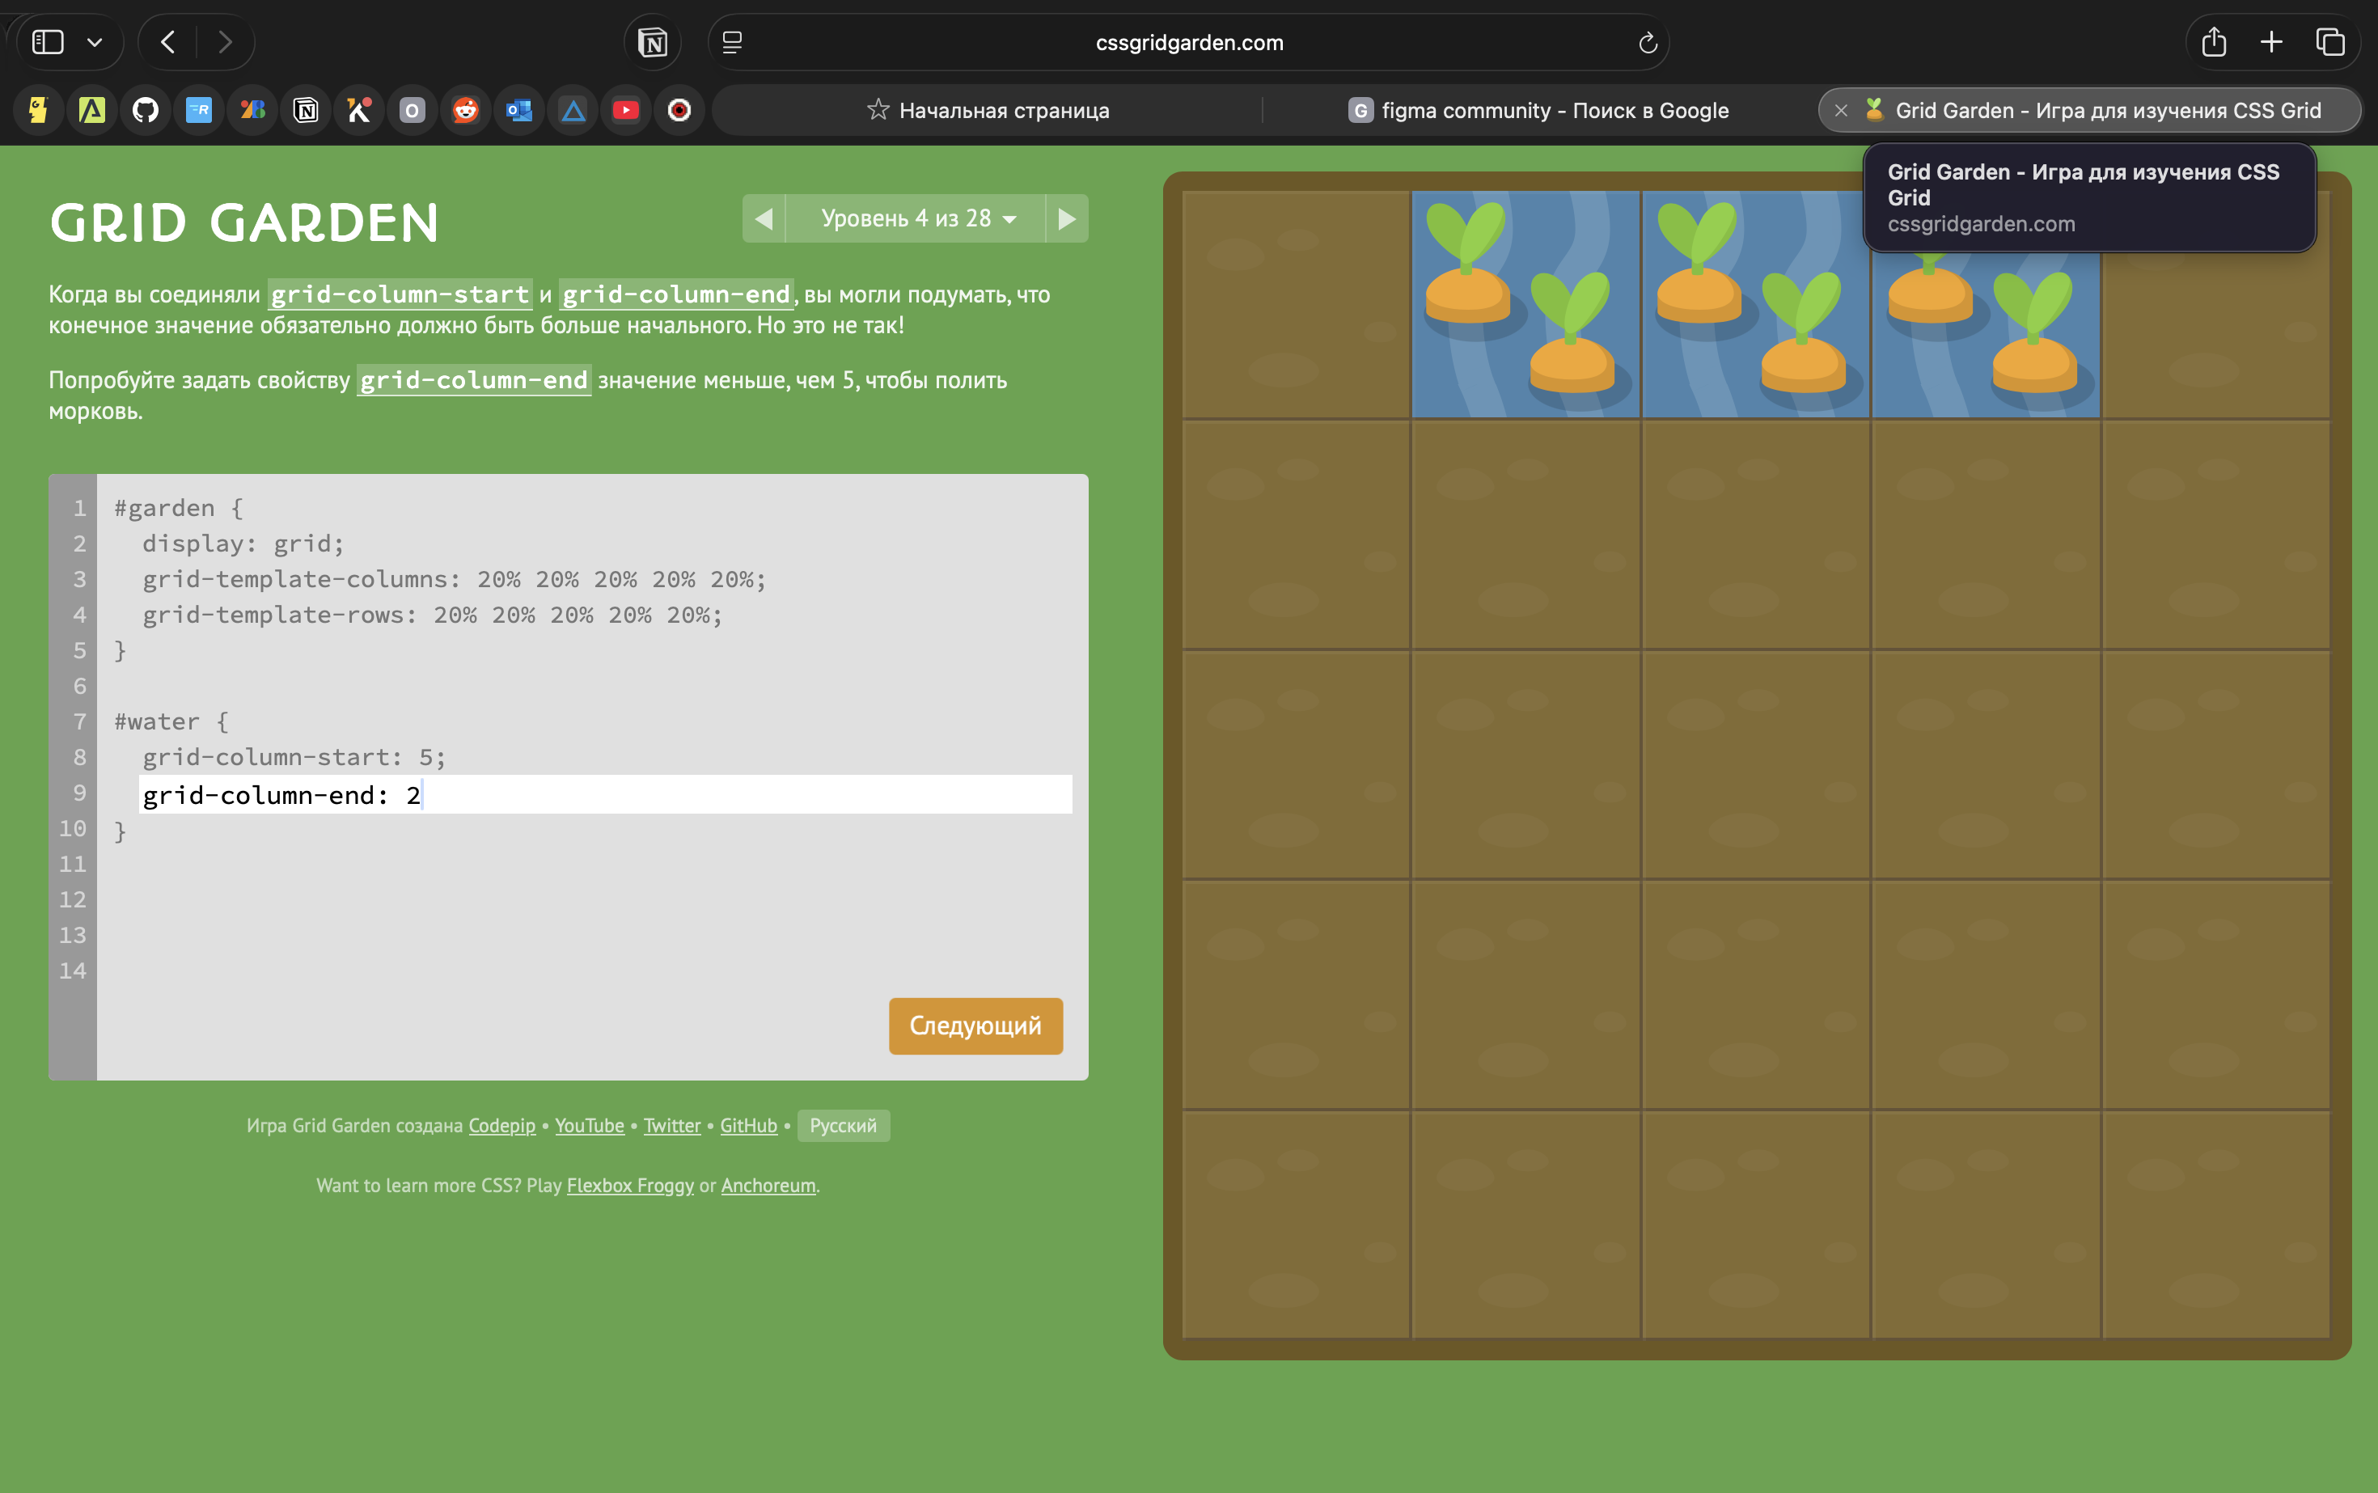Toggle the Safari sidebar
This screenshot has height=1493, width=2378.
48,42
